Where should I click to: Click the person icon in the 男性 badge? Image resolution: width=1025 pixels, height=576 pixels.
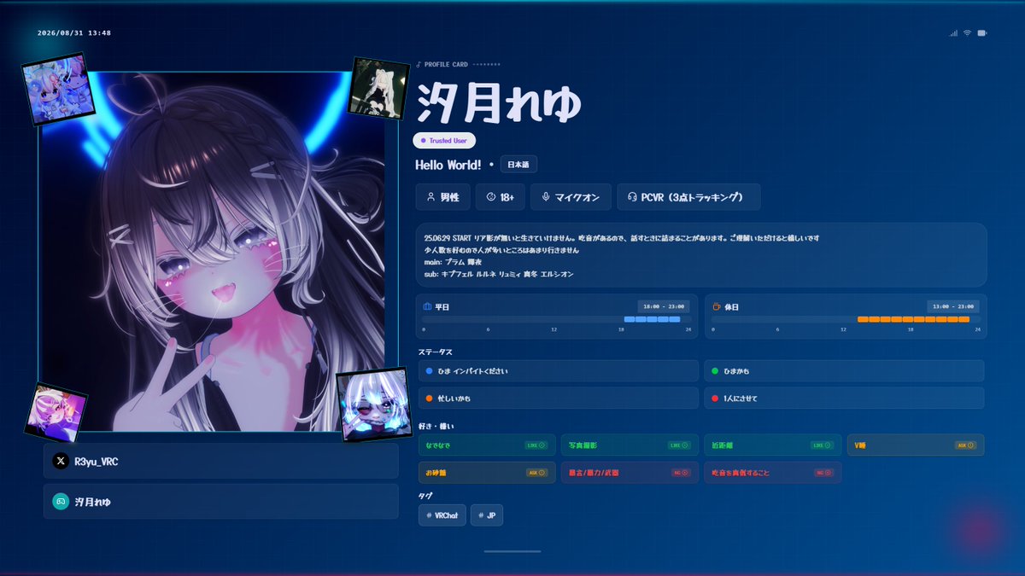[430, 197]
